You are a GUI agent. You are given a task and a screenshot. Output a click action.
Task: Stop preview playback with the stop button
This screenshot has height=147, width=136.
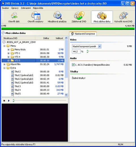[4, 101]
